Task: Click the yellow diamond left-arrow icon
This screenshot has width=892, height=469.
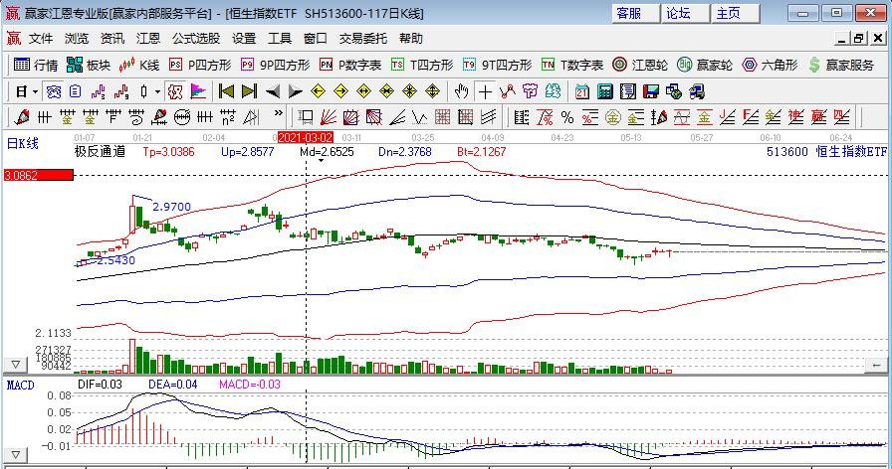Action: [318, 91]
